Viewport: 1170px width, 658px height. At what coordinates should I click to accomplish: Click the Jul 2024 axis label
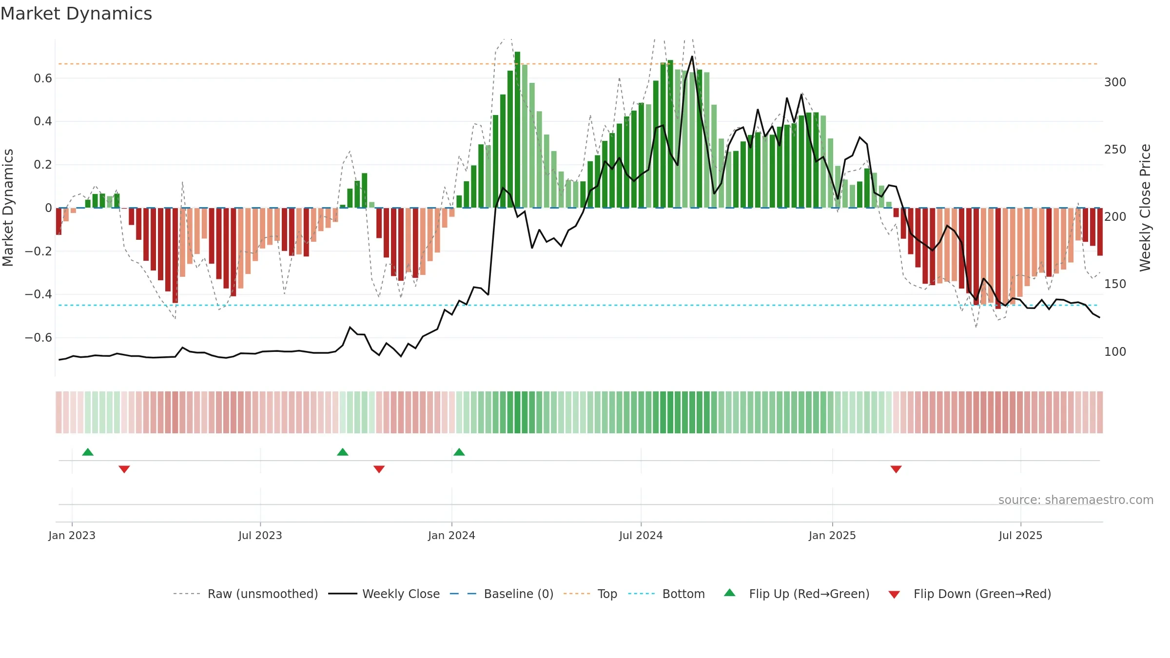click(641, 535)
